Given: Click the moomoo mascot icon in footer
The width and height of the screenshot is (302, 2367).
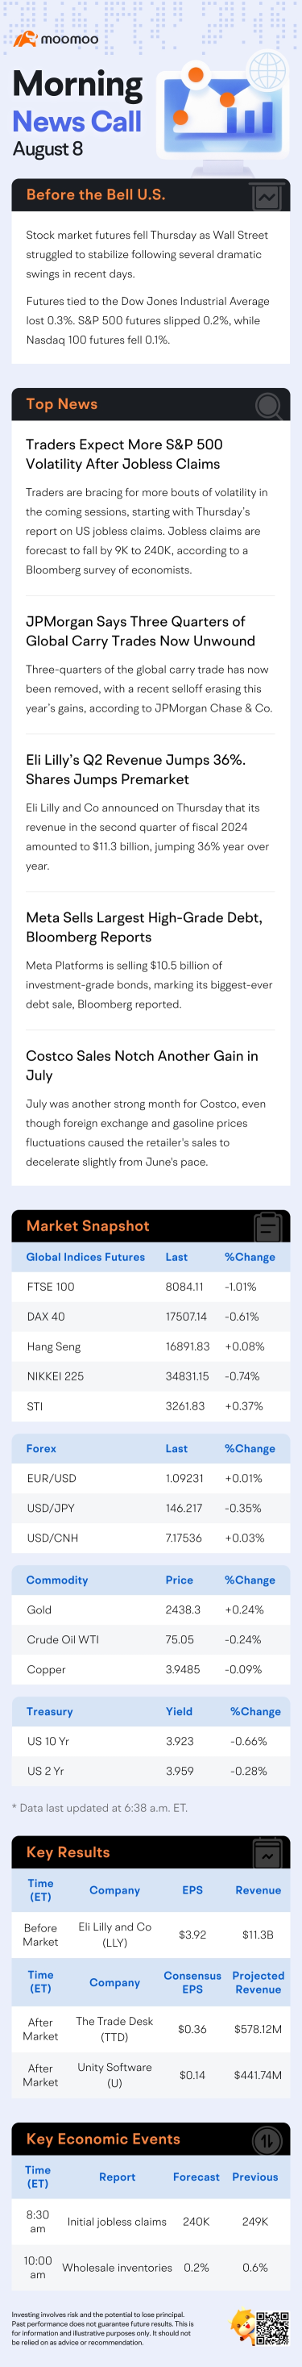Looking at the screenshot, I should click(x=242, y=2328).
